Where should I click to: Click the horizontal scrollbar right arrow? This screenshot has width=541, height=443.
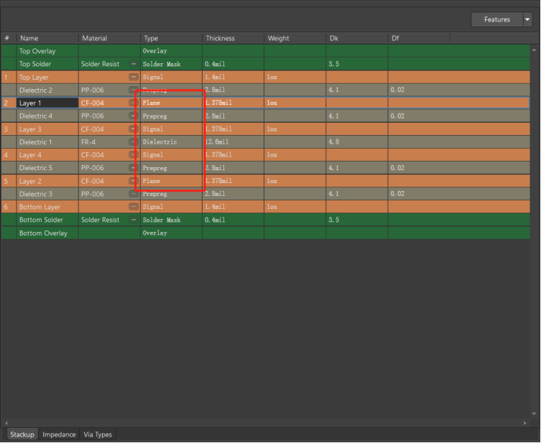tap(527, 423)
